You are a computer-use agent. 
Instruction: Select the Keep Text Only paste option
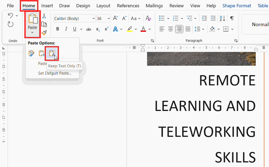click(x=52, y=53)
